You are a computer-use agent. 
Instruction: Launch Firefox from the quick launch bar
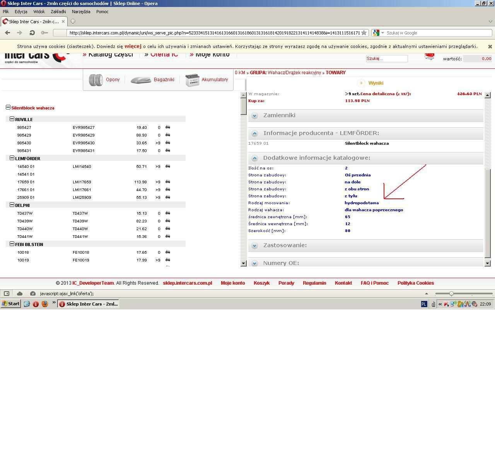point(45,304)
